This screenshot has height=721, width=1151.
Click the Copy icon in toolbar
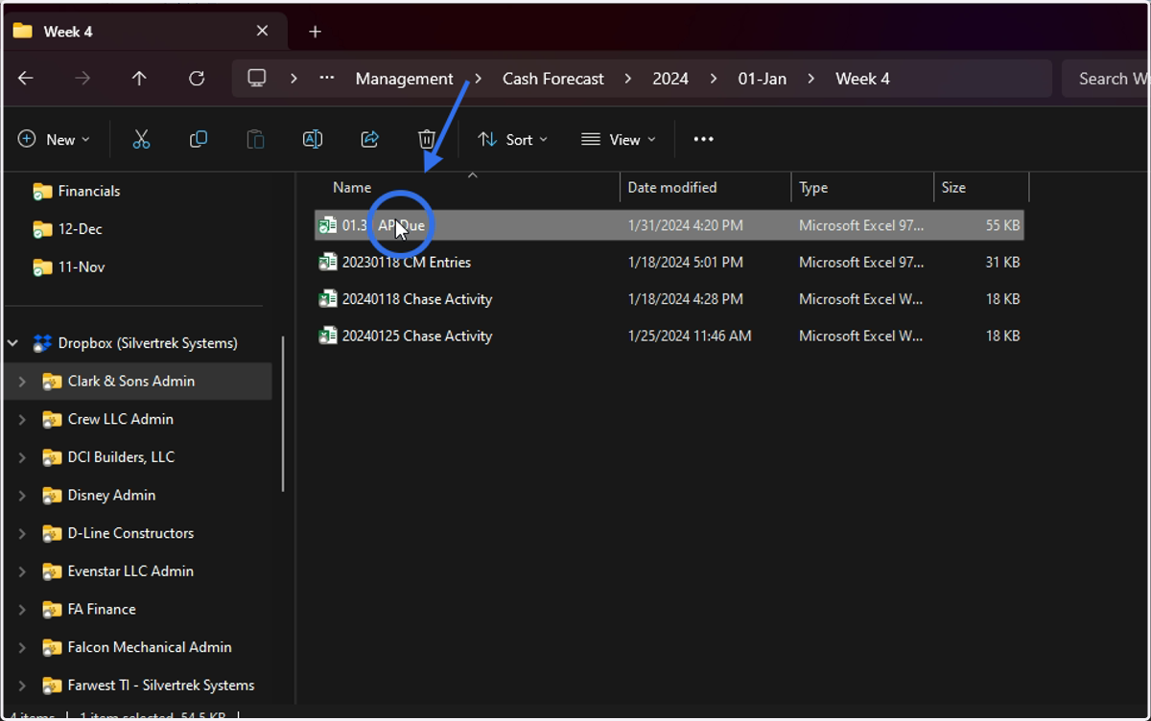[x=199, y=140]
